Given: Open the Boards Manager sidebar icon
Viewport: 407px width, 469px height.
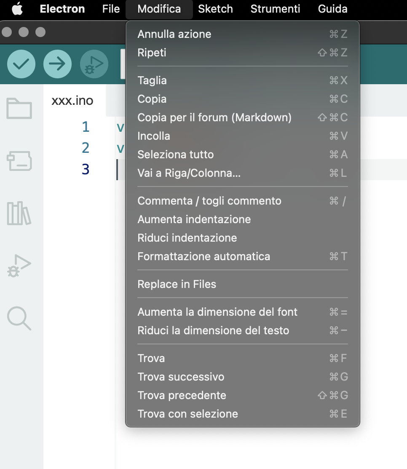Looking at the screenshot, I should pyautogui.click(x=19, y=161).
